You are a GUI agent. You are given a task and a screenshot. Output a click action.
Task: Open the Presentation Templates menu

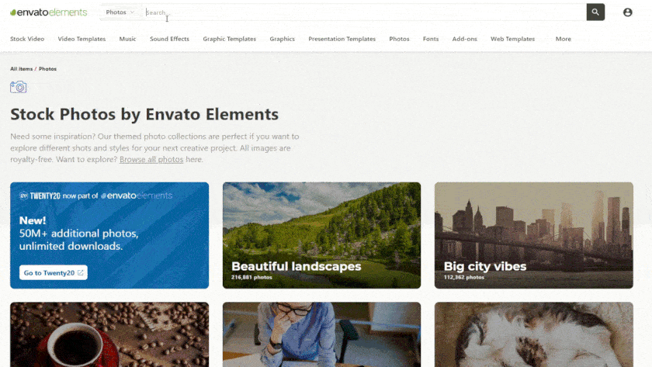click(x=342, y=39)
